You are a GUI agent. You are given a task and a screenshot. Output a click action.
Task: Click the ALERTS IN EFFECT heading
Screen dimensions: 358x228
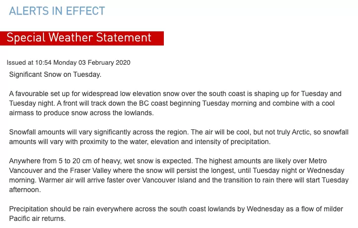click(57, 11)
